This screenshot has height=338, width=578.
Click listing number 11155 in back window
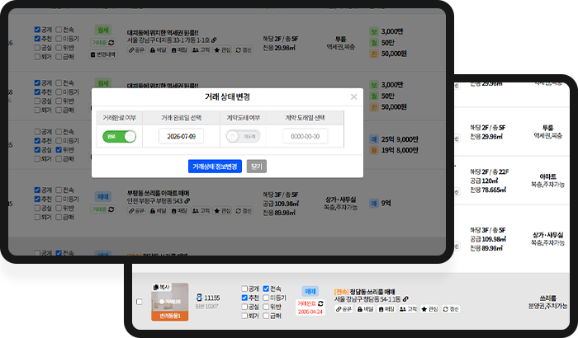pos(212,298)
